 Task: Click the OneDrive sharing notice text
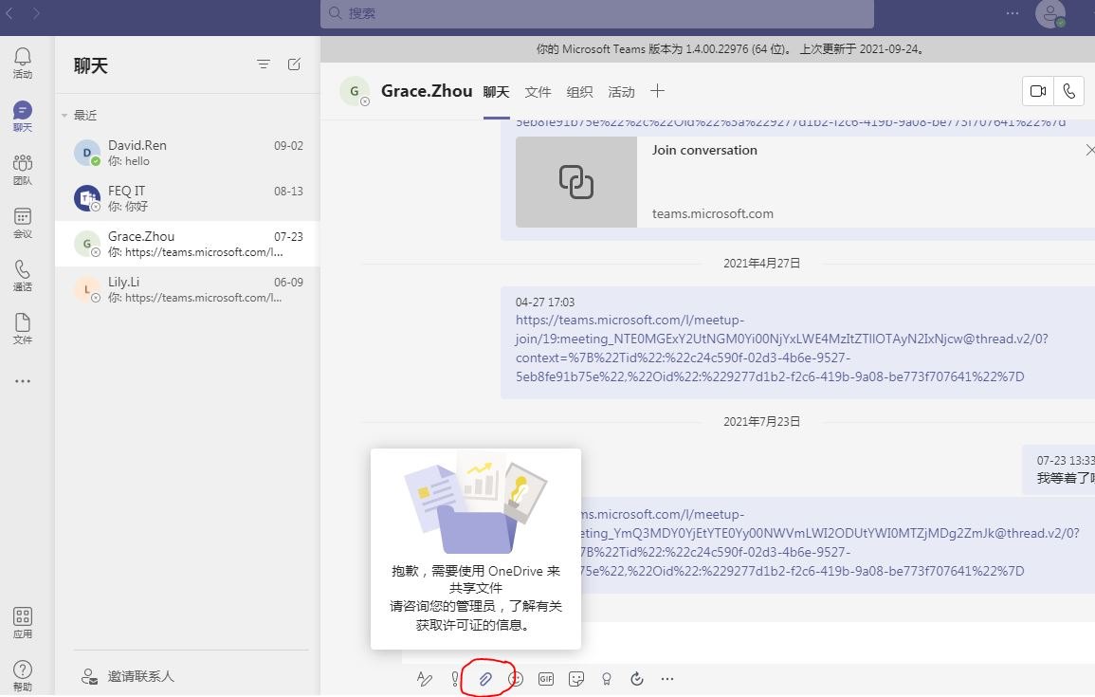click(476, 597)
